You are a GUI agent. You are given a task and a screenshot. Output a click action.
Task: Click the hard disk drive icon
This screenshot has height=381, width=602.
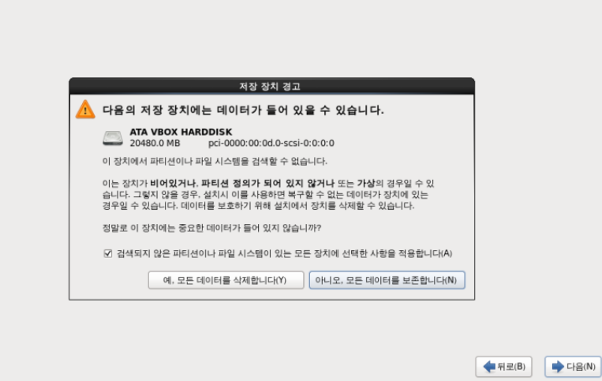[x=113, y=138]
